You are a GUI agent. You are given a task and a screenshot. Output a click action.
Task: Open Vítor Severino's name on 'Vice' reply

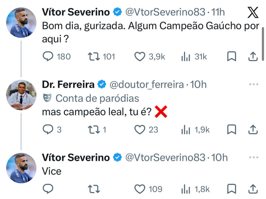click(76, 157)
